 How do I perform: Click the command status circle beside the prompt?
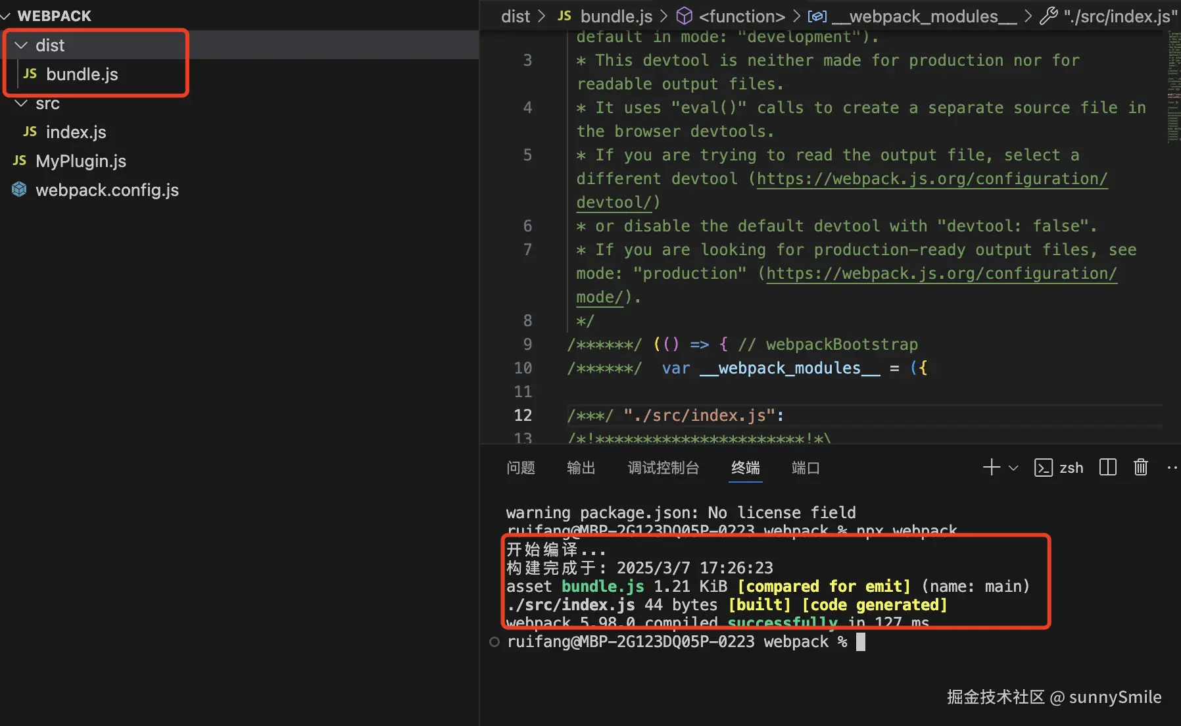point(494,642)
